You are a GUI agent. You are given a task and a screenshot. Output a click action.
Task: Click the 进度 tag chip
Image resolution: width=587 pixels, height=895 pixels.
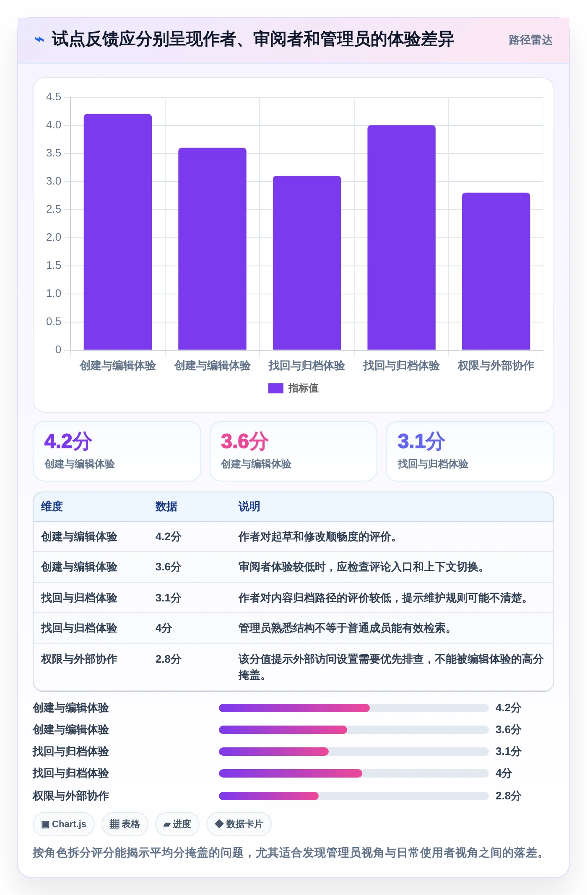(177, 824)
